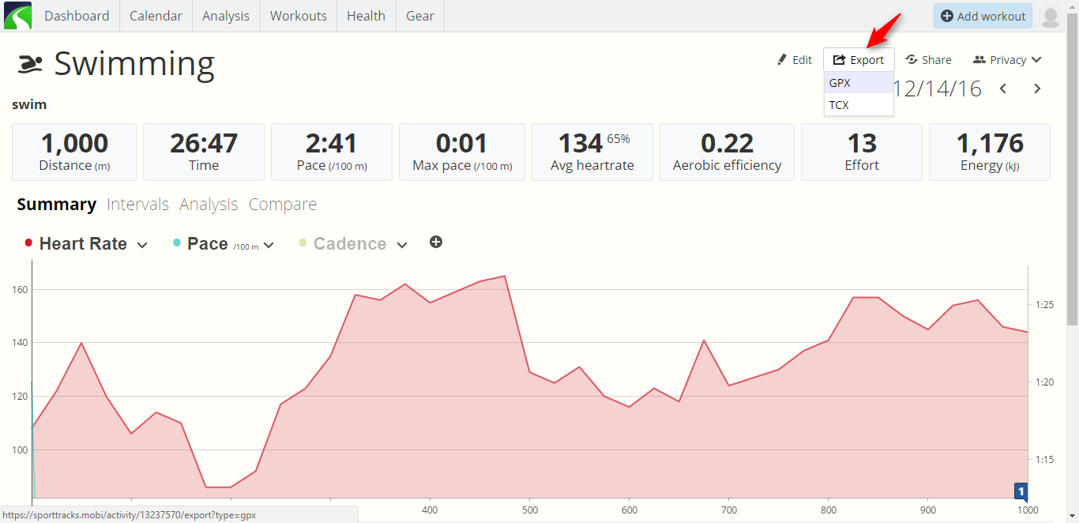
Task: Click the Swimming workout title
Action: (x=134, y=65)
